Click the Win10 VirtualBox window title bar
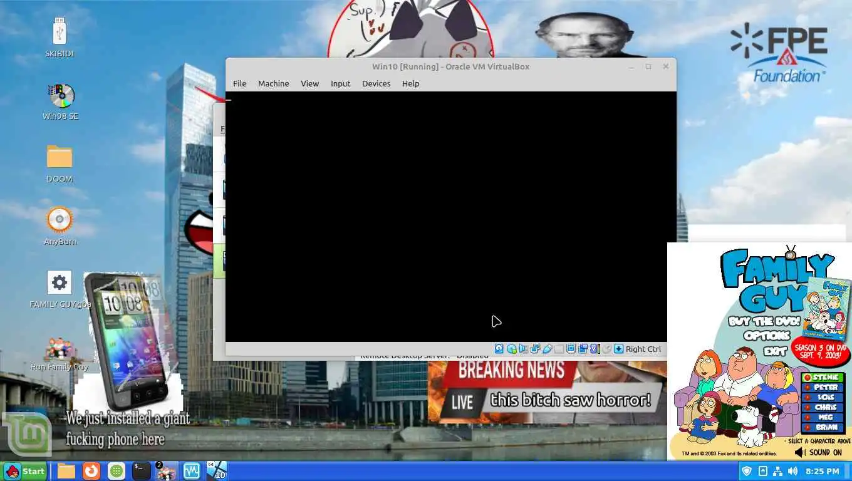Viewport: 852px width, 481px height. [450, 66]
